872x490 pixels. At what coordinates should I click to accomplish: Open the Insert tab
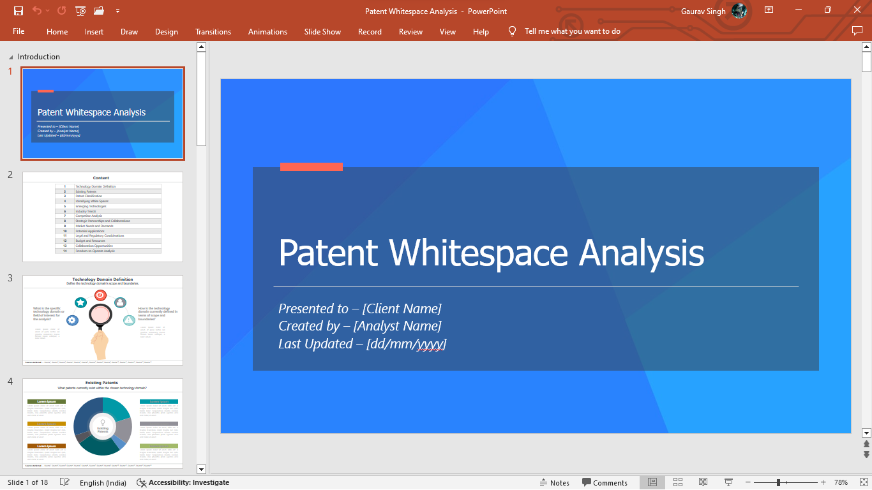[x=94, y=31]
